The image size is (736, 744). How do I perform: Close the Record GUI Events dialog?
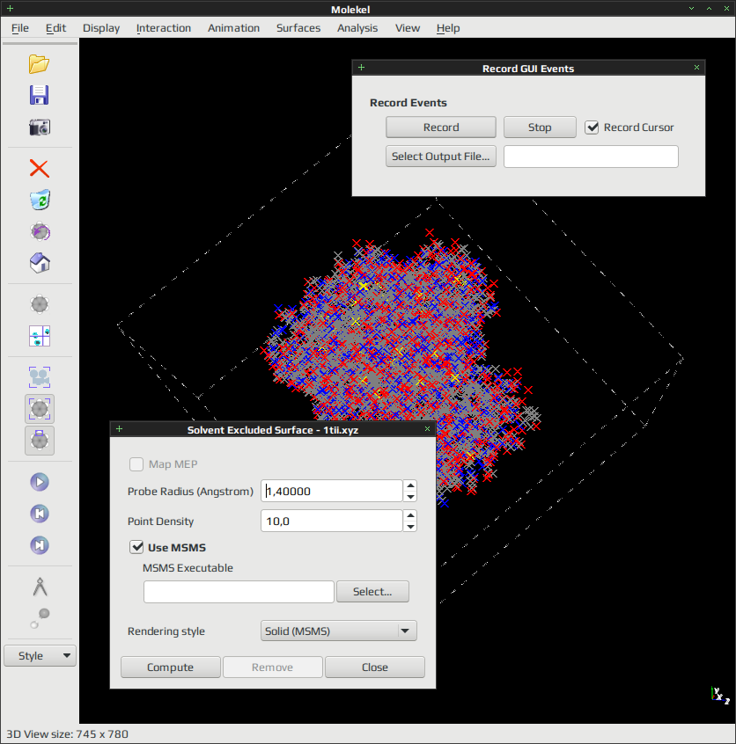click(696, 68)
